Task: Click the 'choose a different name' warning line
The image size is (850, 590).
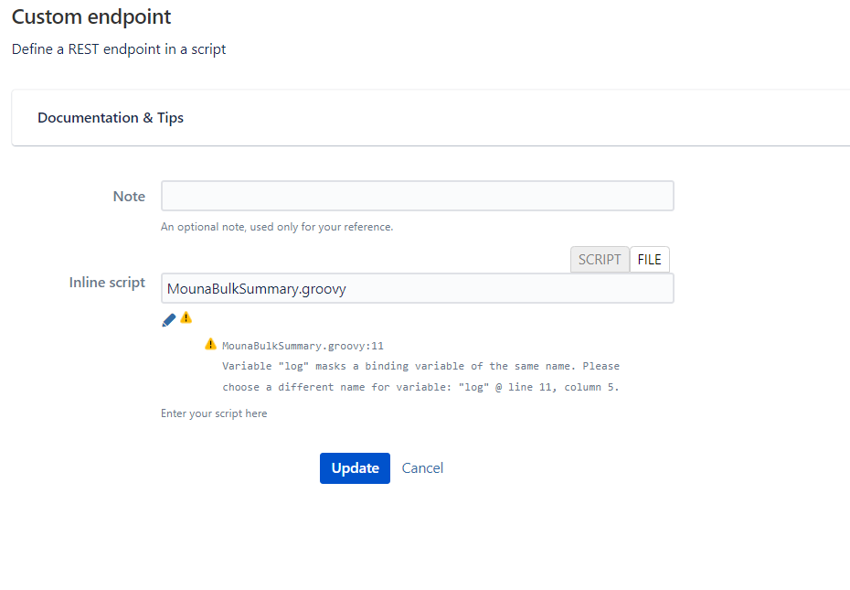Action: pyautogui.click(x=420, y=387)
